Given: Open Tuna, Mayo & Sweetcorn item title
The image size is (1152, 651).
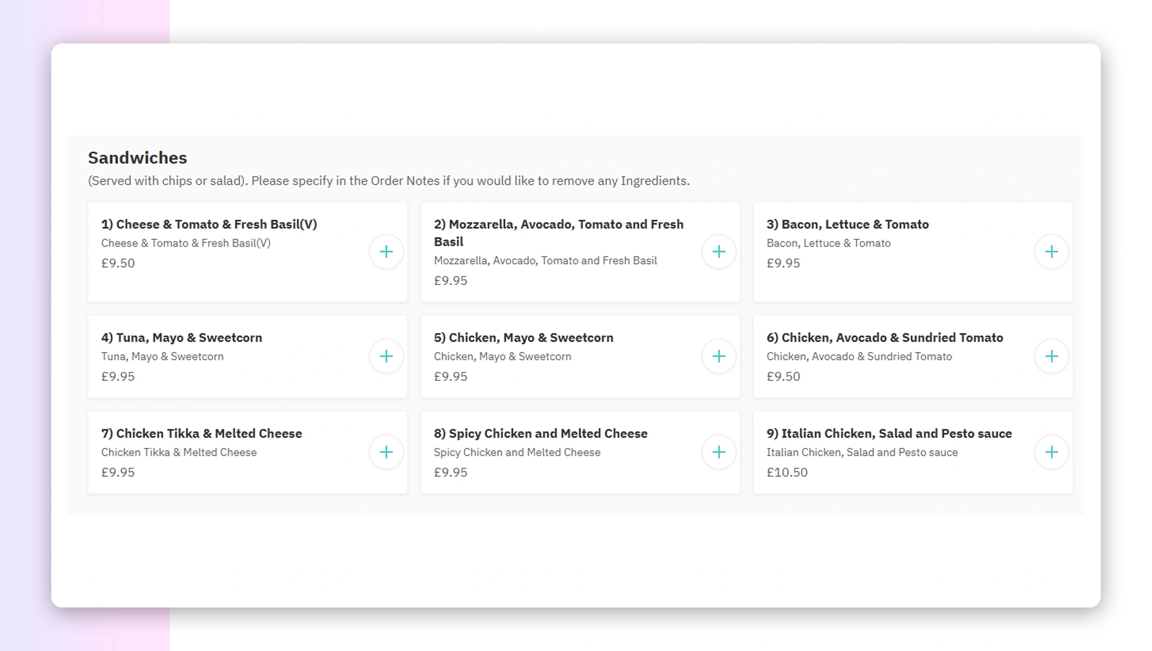Looking at the screenshot, I should (x=181, y=338).
